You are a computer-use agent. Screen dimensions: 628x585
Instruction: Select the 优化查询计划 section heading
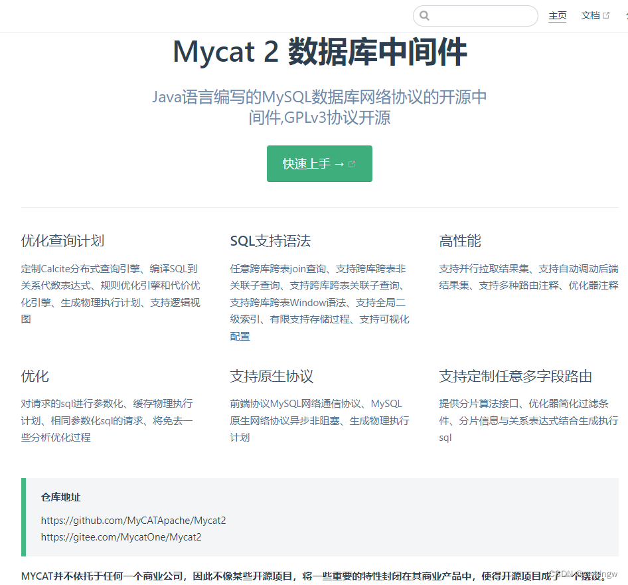click(x=62, y=241)
